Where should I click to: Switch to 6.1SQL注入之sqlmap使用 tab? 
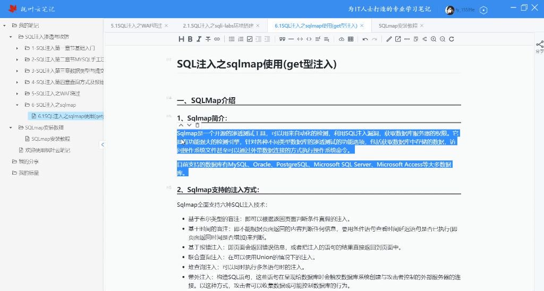316,25
